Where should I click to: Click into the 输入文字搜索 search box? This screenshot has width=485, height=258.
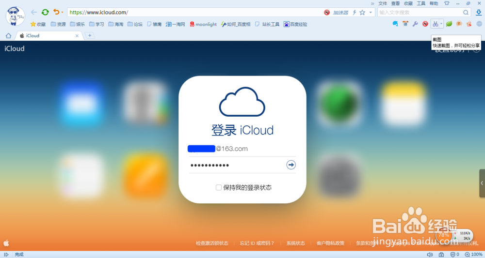tap(420, 13)
